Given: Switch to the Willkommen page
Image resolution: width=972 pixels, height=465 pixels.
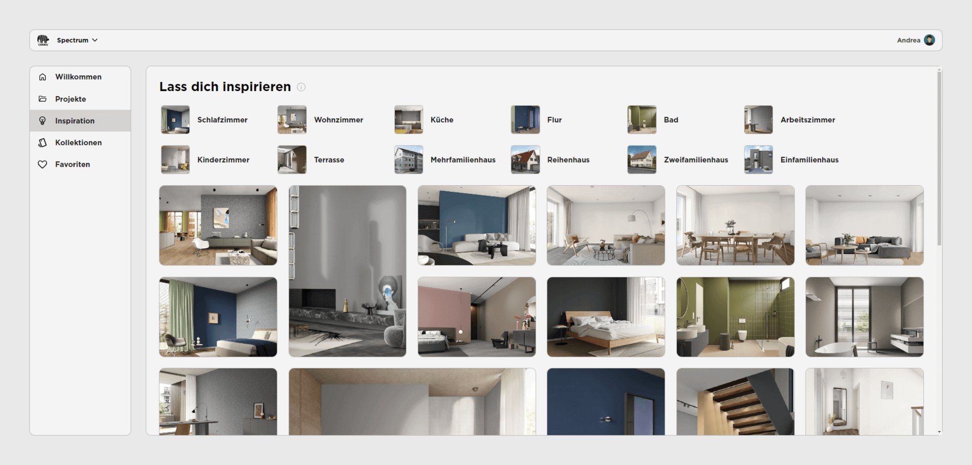Looking at the screenshot, I should pos(78,77).
